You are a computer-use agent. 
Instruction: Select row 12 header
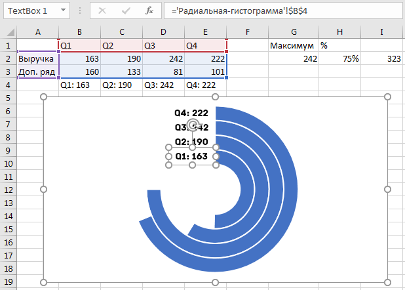pyautogui.click(x=9, y=190)
